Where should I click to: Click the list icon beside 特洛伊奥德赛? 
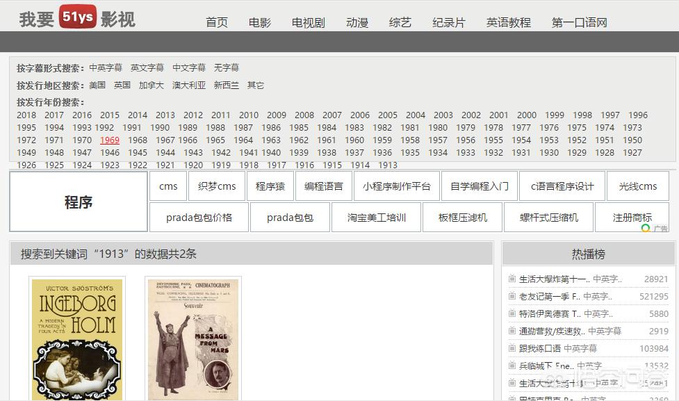click(x=512, y=313)
